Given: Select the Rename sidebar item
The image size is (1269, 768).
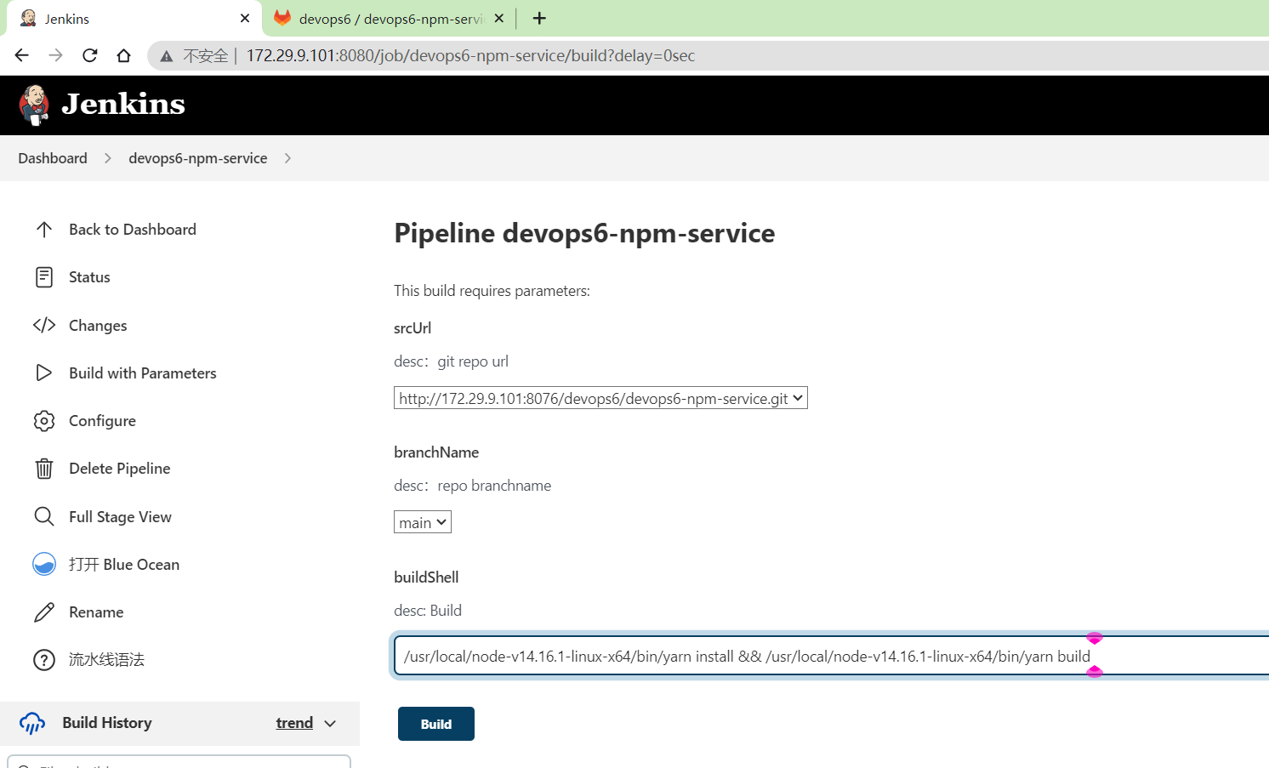Looking at the screenshot, I should pyautogui.click(x=96, y=612).
